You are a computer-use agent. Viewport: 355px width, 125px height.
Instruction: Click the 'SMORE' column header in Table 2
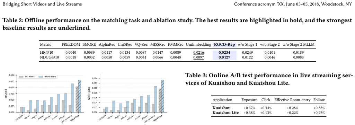pos(89,45)
